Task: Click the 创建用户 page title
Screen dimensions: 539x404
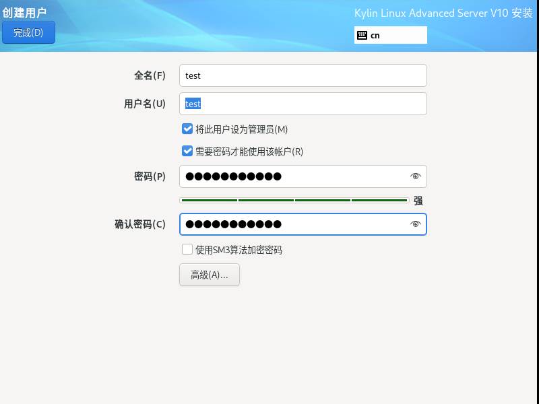Action: pos(24,12)
